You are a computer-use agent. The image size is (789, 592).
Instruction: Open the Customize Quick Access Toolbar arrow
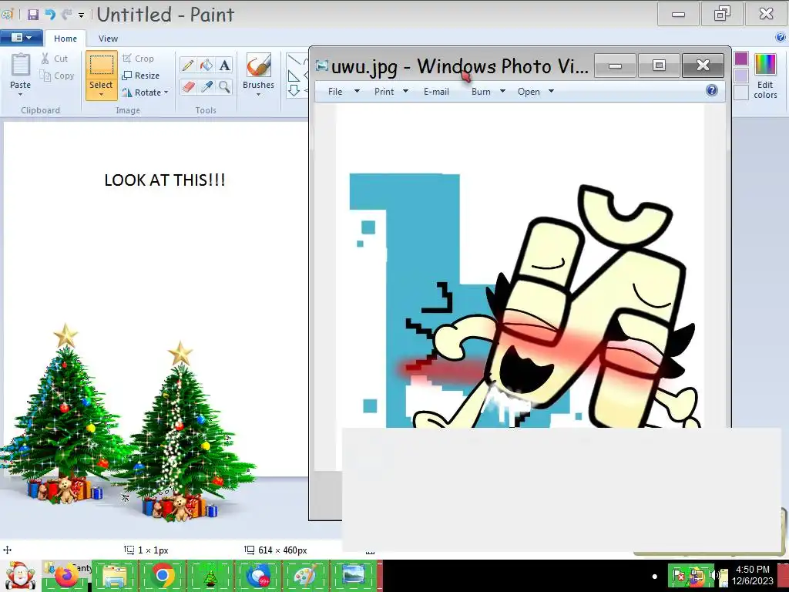(81, 15)
